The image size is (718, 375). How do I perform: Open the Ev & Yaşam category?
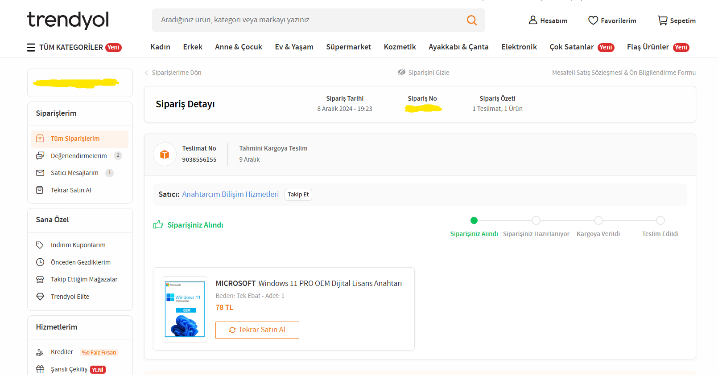coord(294,47)
